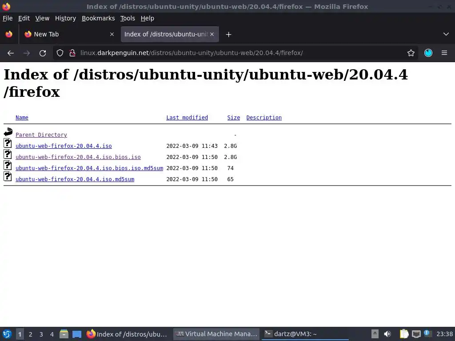Click the size value 65
Screen dimensions: 455x341
(x=231, y=179)
